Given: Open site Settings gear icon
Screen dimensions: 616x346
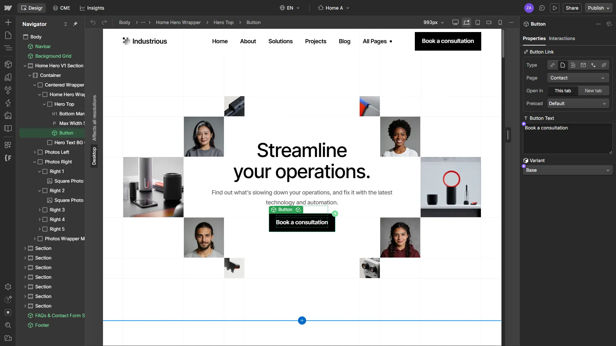Looking at the screenshot, I should (8, 287).
